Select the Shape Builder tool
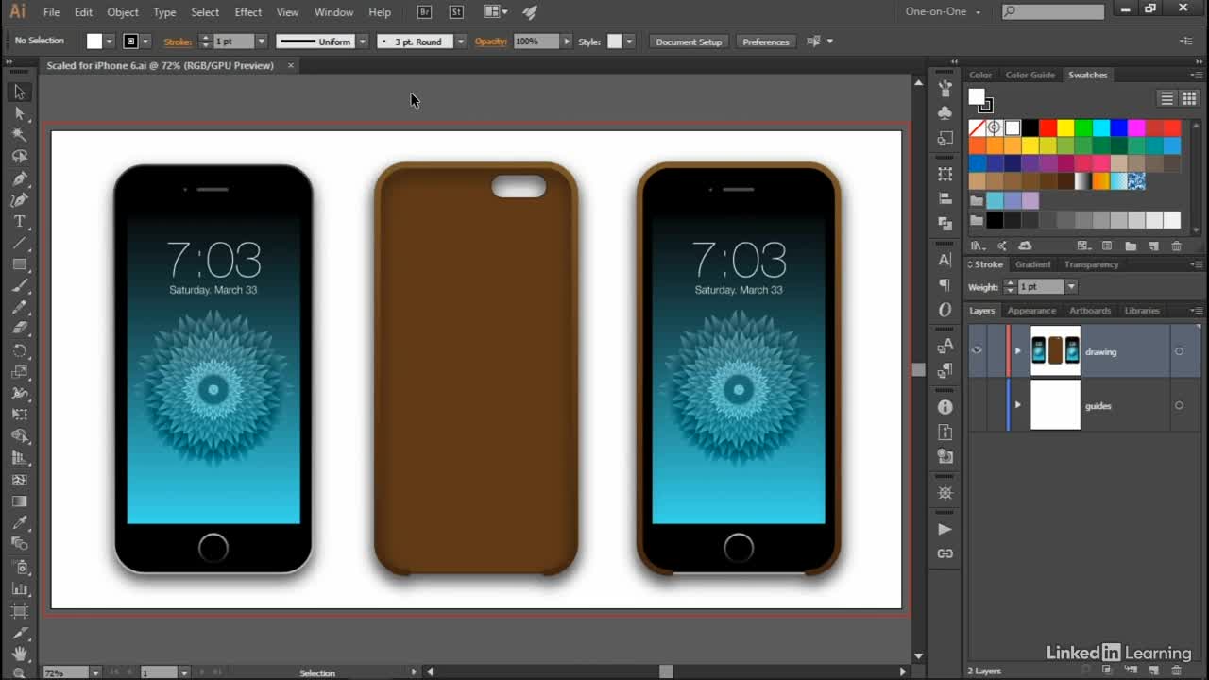Viewport: 1209px width, 680px height. point(19,436)
